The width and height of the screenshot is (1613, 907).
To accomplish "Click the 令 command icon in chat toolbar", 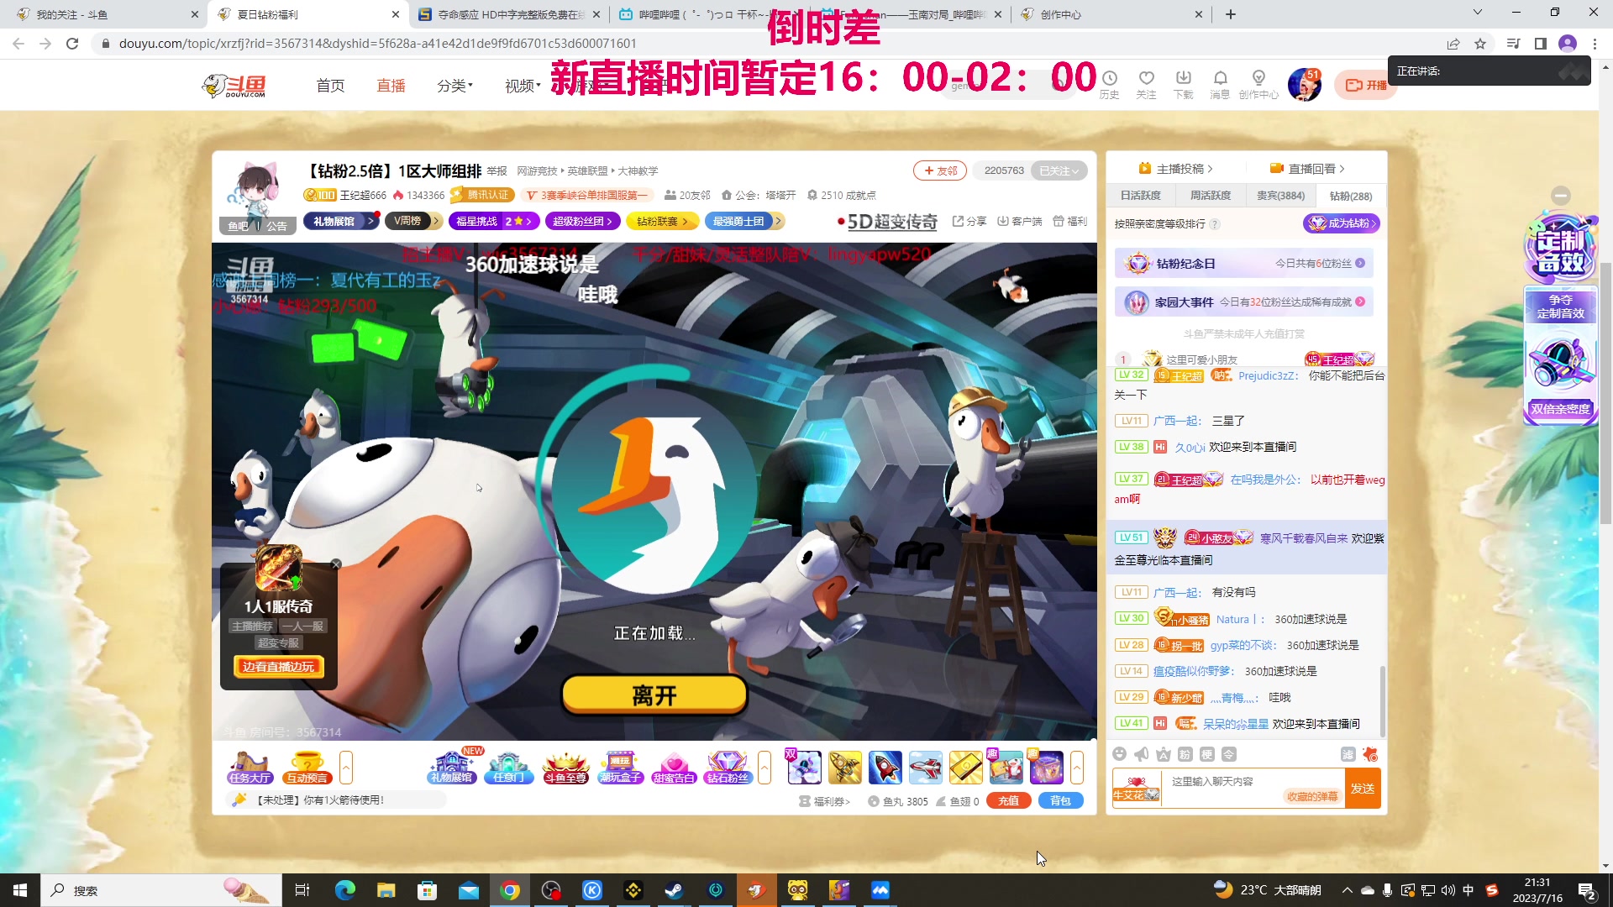I will pyautogui.click(x=1229, y=754).
